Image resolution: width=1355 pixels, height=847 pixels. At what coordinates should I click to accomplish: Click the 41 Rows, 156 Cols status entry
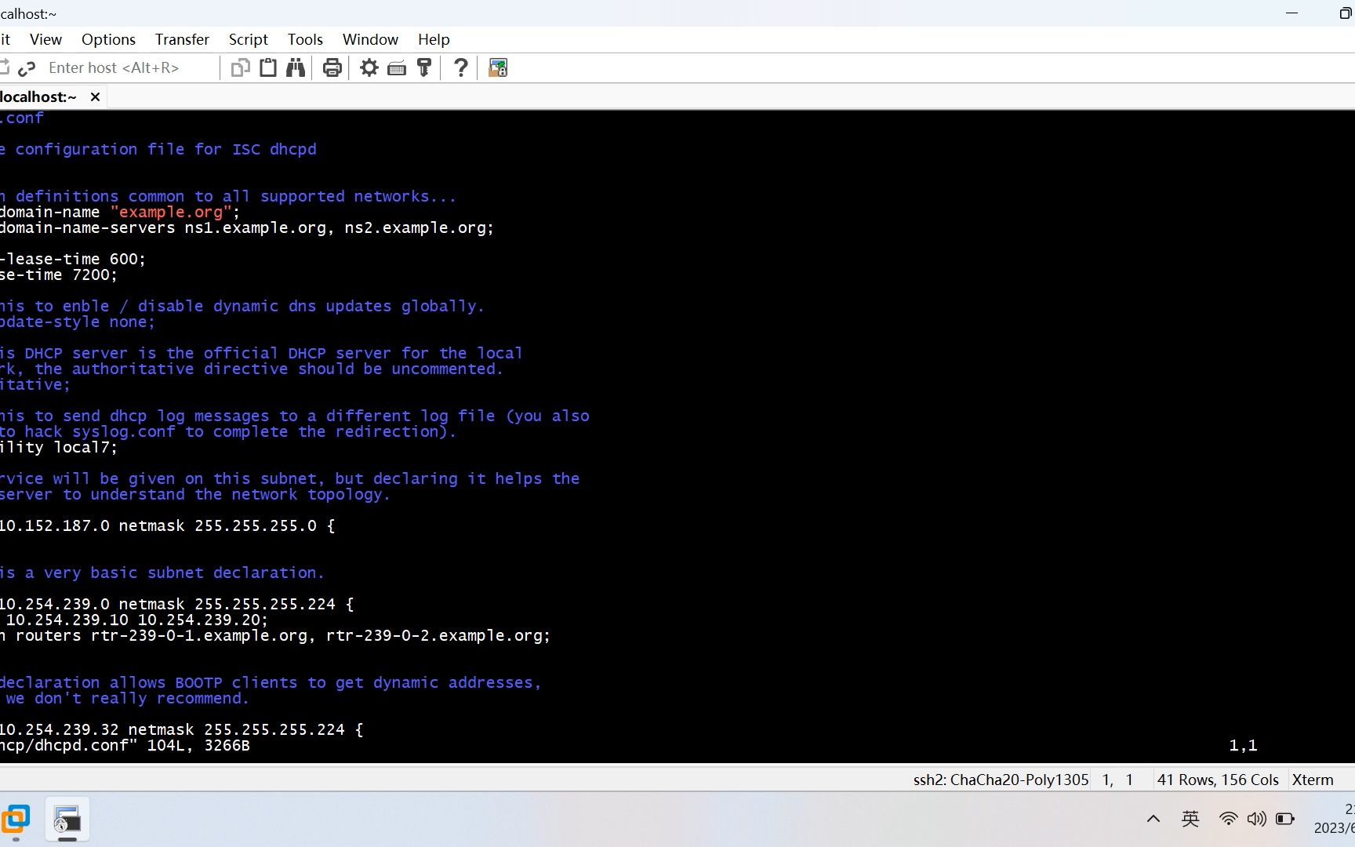click(1218, 780)
